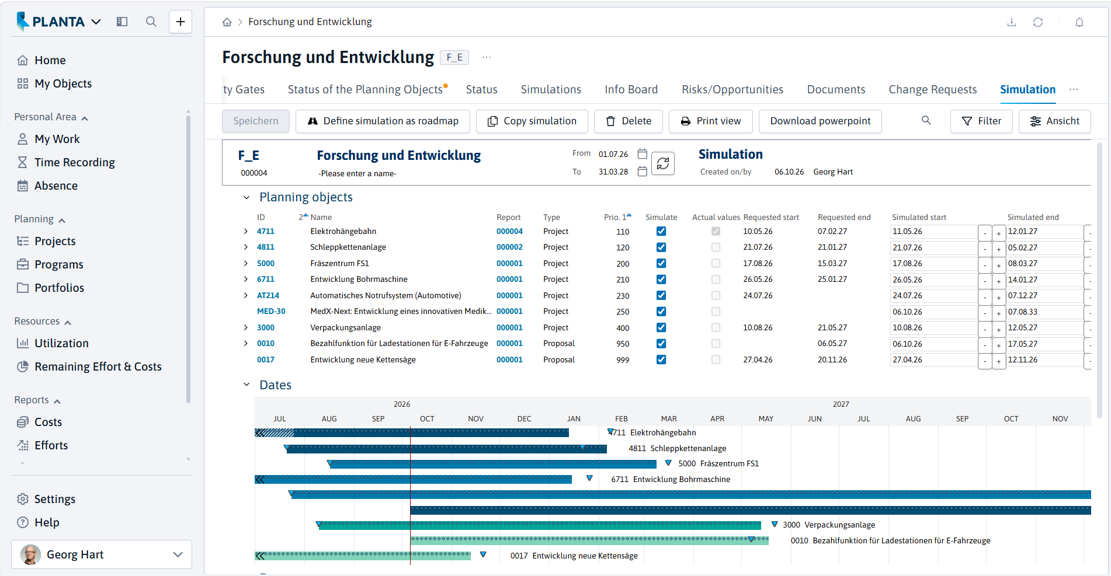Click the plus button to add new
This screenshot has height=576, width=1111.
click(180, 22)
